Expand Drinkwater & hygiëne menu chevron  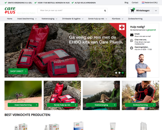(x=83, y=19)
